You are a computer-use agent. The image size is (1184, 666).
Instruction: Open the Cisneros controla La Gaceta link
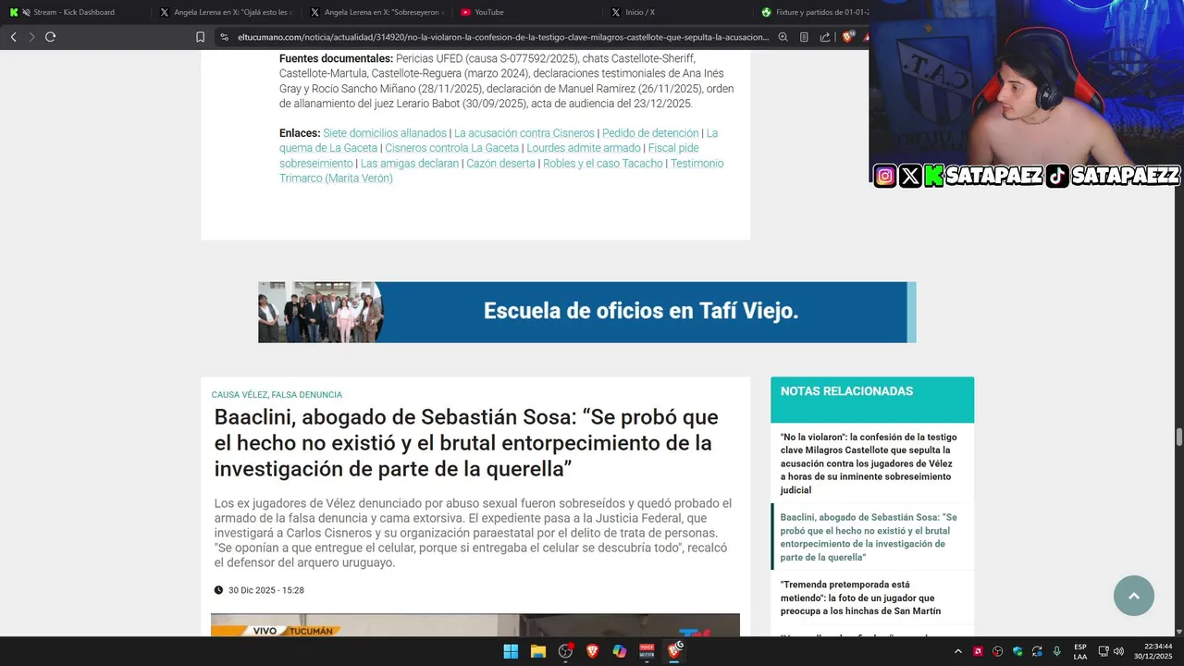(x=452, y=148)
